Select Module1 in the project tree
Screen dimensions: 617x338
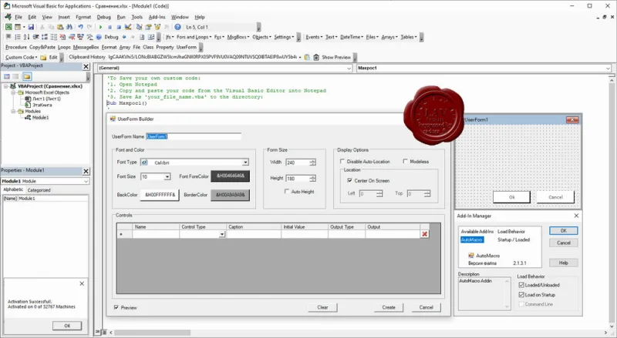(40, 118)
